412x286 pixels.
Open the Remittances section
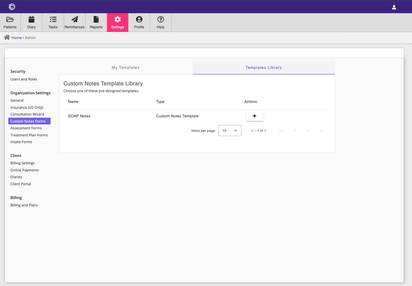(x=74, y=22)
